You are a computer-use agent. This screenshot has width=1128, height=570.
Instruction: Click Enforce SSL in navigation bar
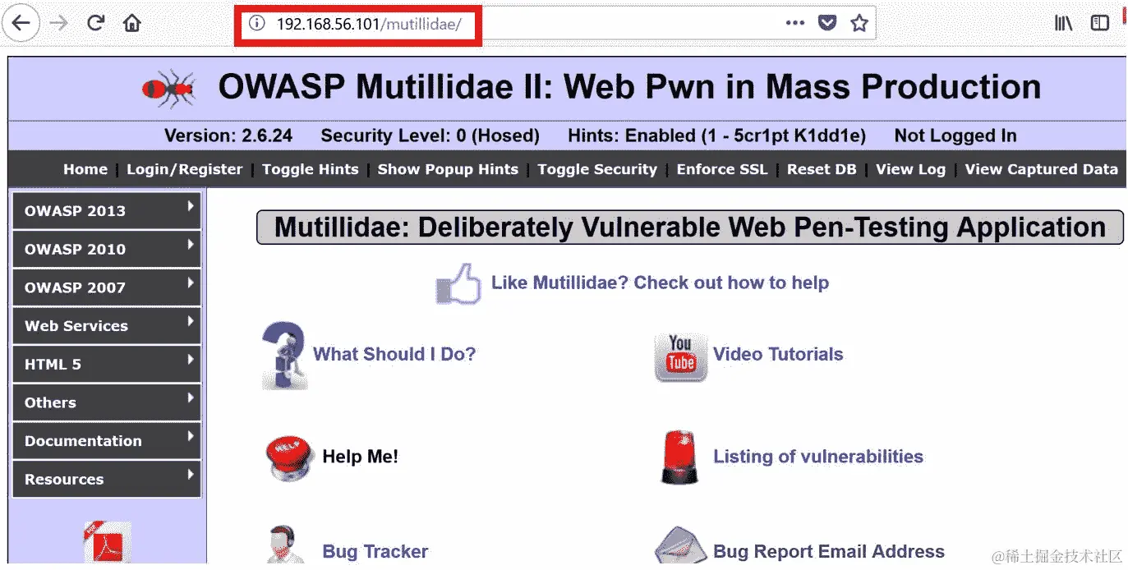pos(722,169)
